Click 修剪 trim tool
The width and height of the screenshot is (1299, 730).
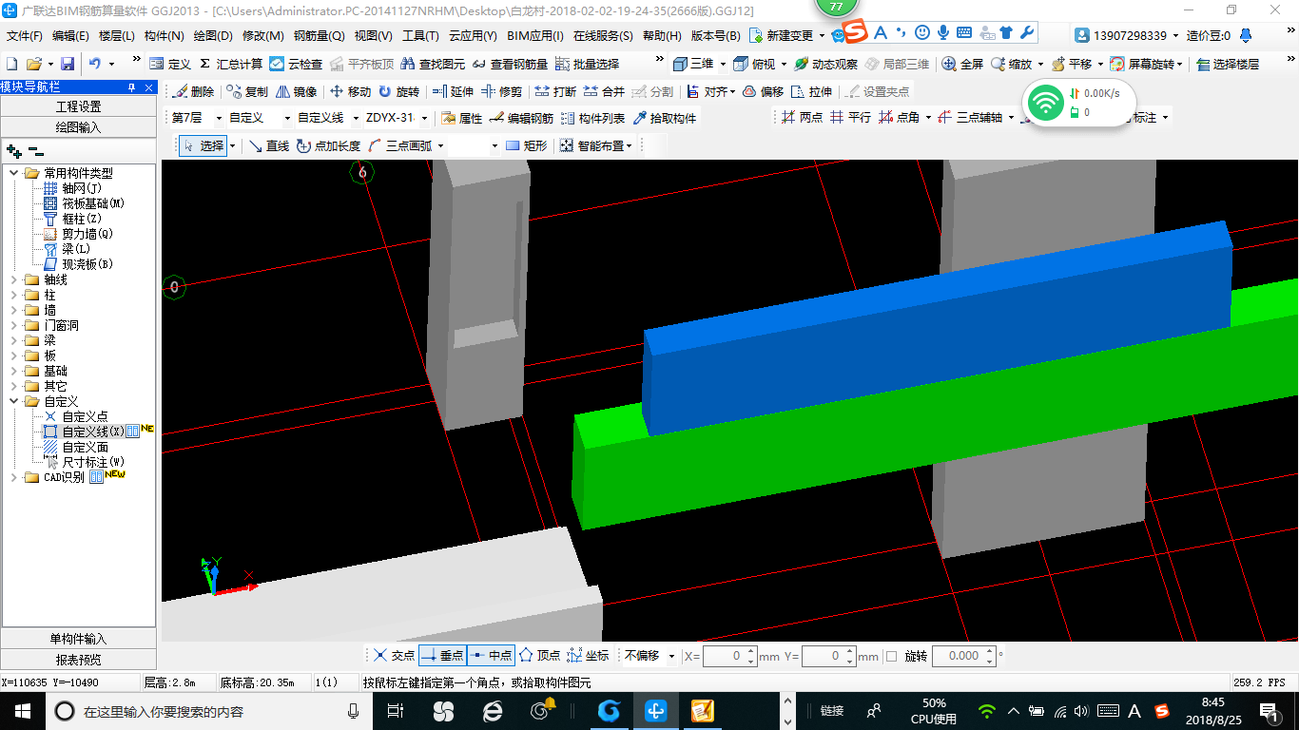click(x=501, y=92)
